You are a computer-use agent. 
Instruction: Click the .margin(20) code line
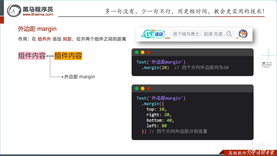155,68
